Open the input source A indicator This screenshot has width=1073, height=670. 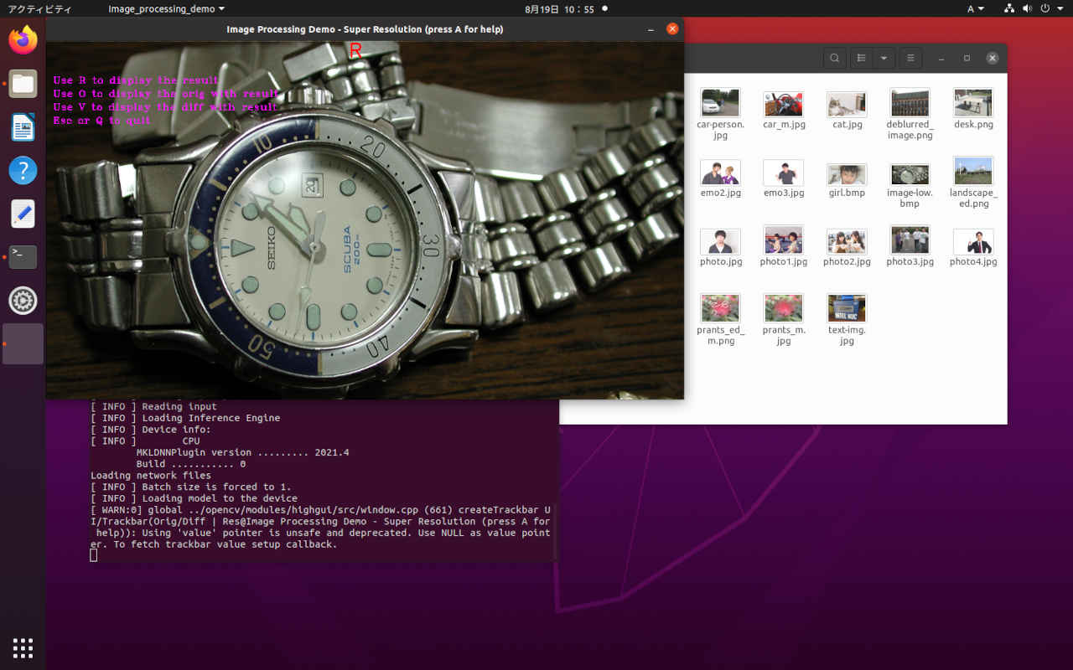(976, 9)
